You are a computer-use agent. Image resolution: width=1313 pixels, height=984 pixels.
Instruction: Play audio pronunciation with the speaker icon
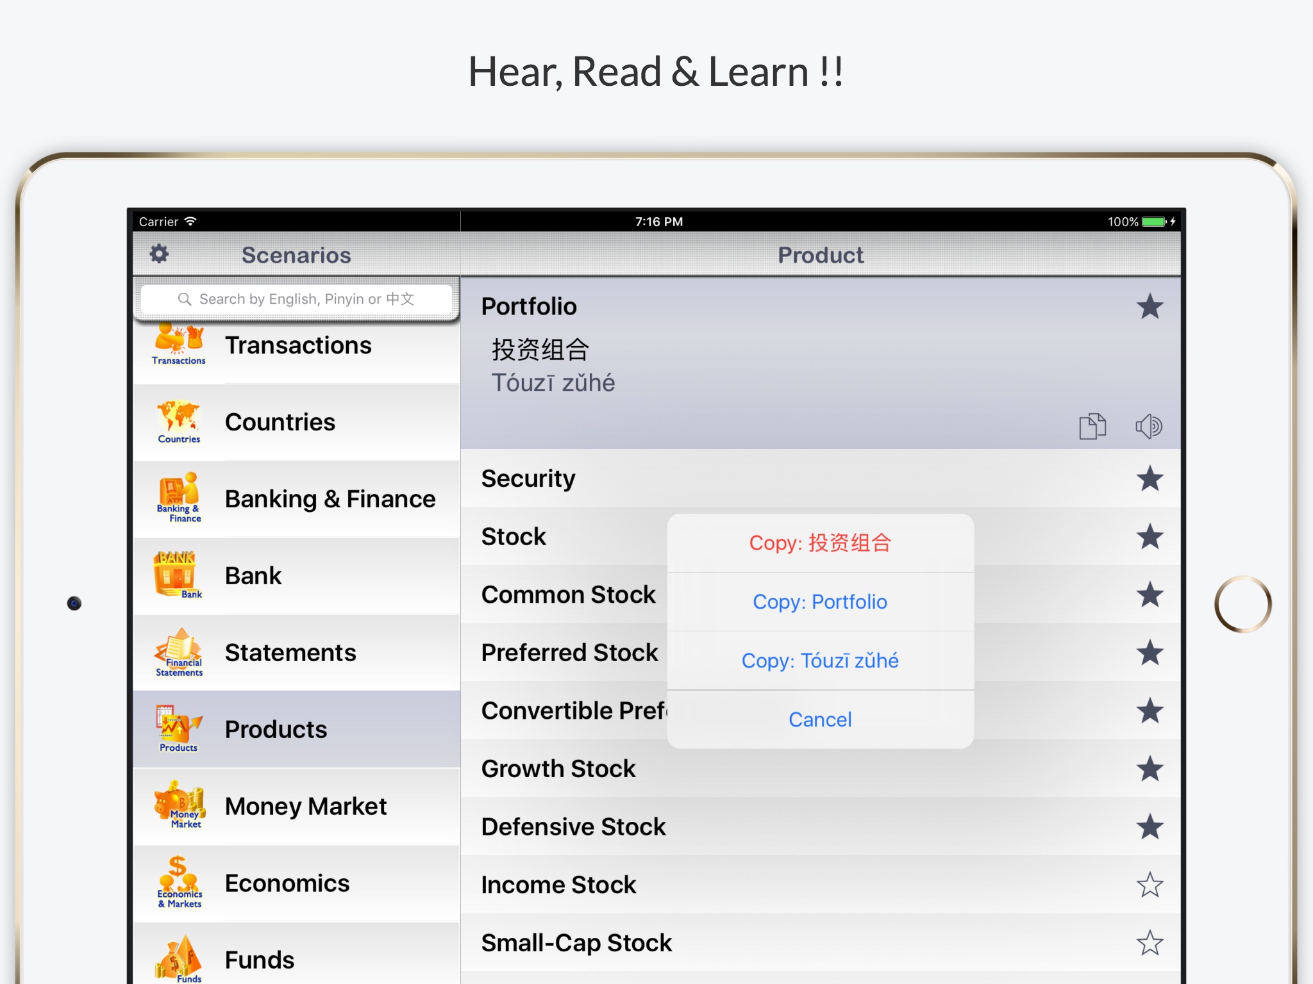pos(1148,426)
